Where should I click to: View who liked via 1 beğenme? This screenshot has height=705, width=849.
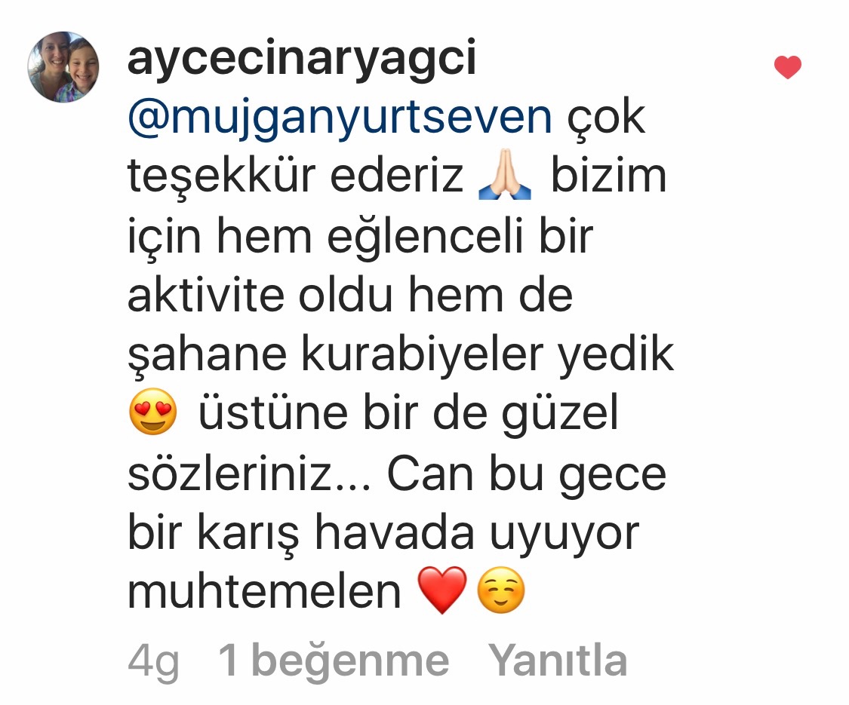coord(334,662)
